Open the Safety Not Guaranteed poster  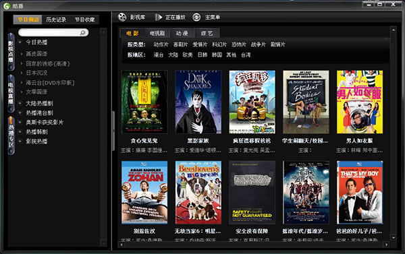point(252,193)
